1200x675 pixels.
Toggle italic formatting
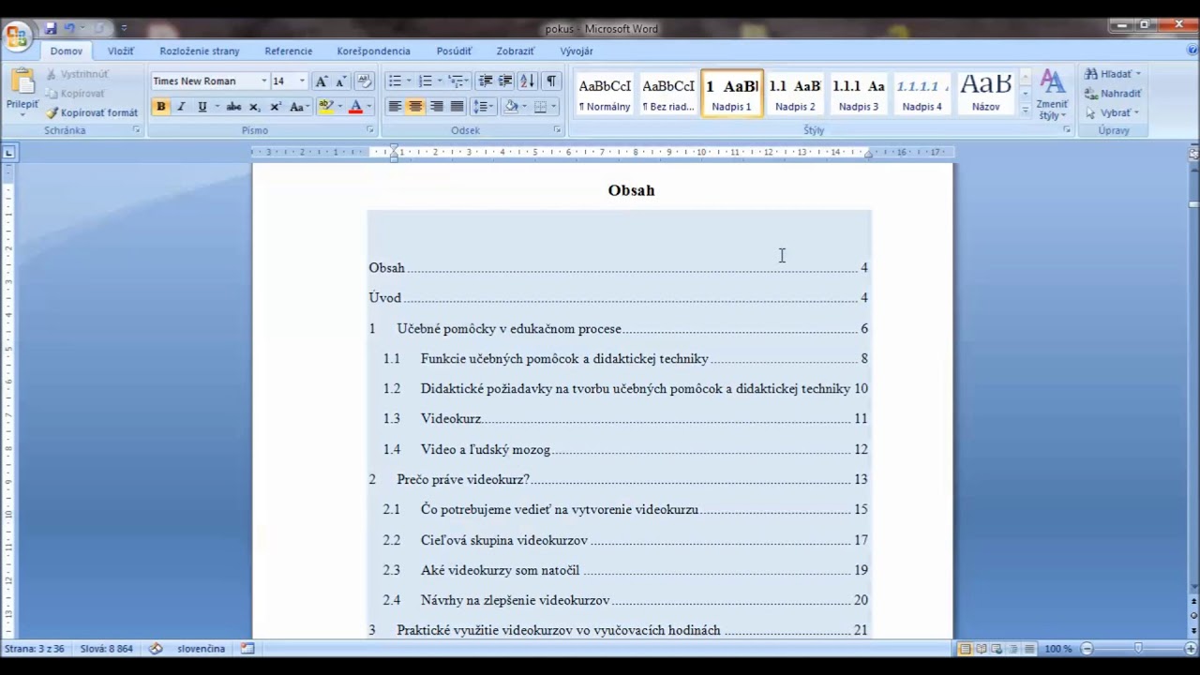[181, 107]
